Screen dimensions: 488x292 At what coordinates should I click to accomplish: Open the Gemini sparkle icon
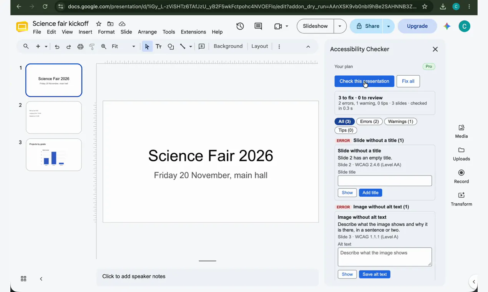point(447,26)
